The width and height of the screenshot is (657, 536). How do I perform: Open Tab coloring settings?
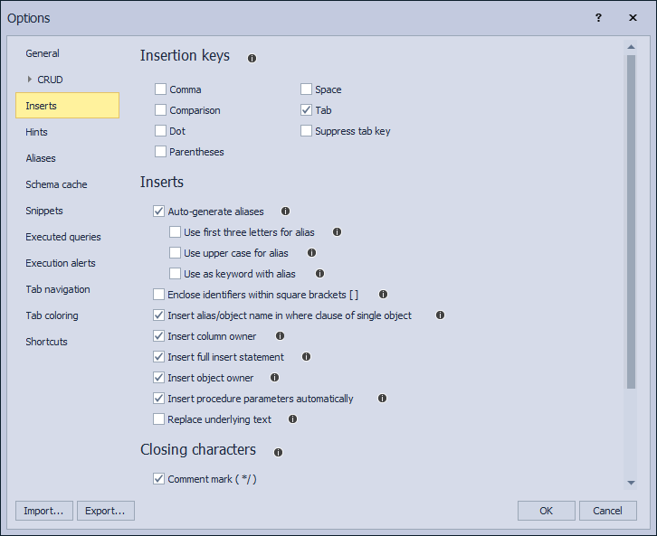(x=52, y=315)
